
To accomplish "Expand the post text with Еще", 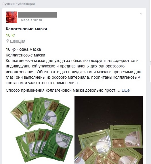I will [126, 90].
